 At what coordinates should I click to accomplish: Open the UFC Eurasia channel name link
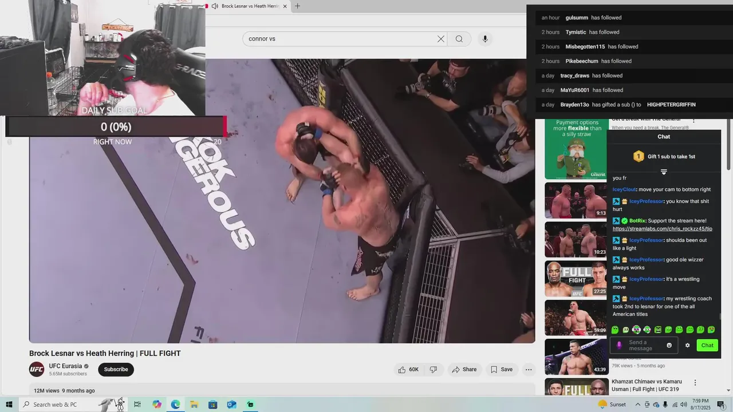point(65,366)
